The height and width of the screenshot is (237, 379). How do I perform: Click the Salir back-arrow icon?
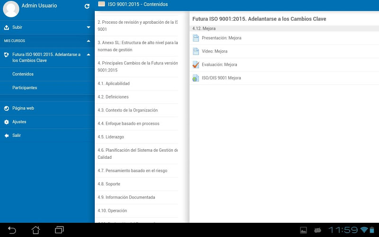(x=7, y=136)
